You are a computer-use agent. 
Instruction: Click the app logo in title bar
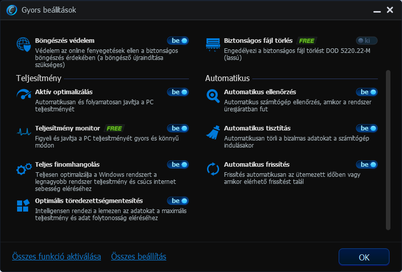tap(12, 10)
